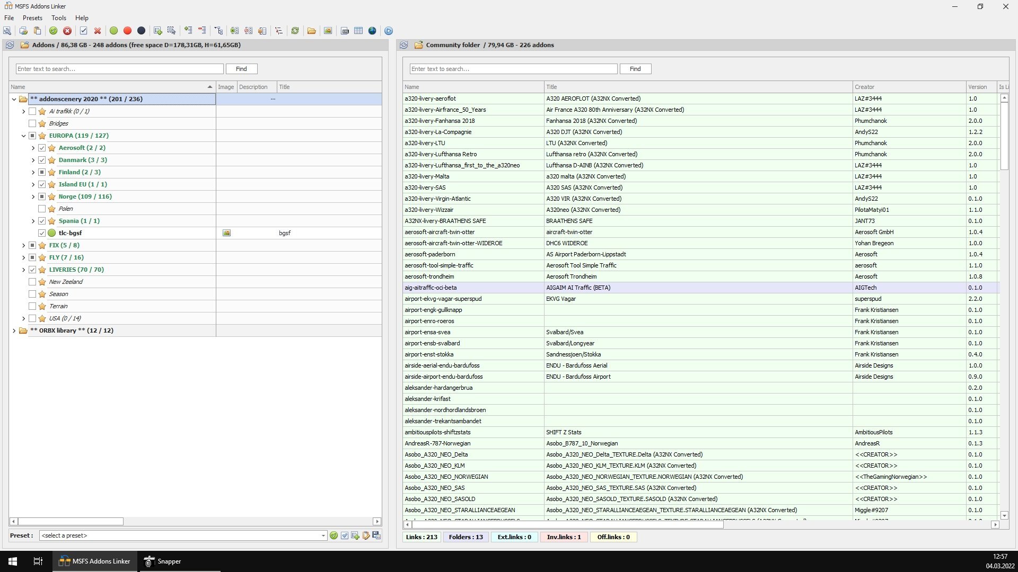Click the save preset floppy disk icon
The image size is (1018, 572).
[376, 535]
